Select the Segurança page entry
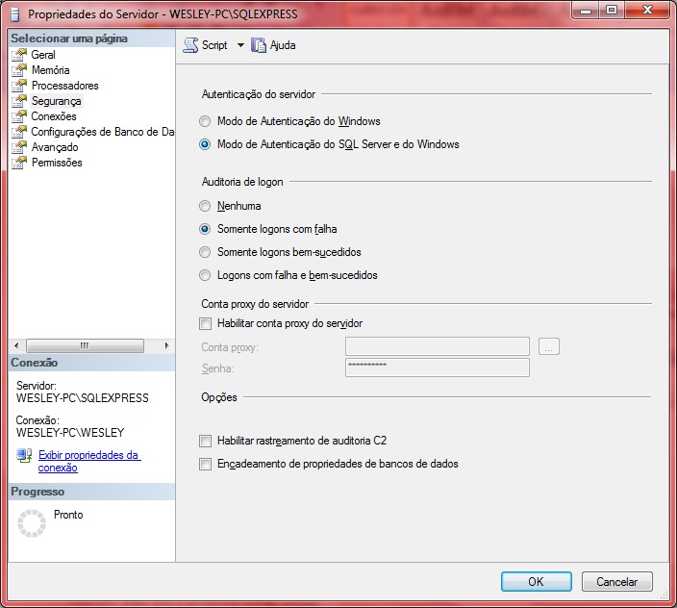 pyautogui.click(x=56, y=101)
